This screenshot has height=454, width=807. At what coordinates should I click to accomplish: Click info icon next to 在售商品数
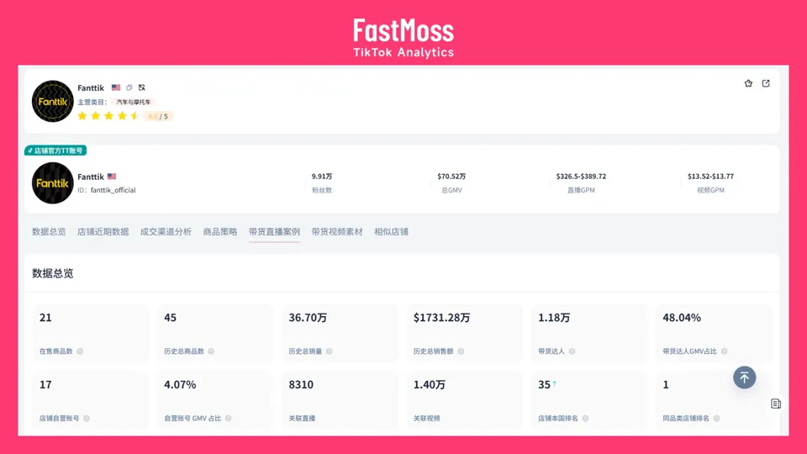tap(80, 351)
